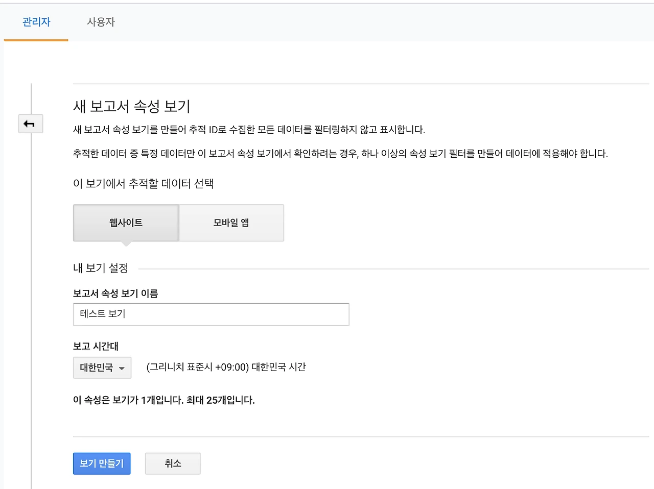Click the 최대 25개입니다 property limit notice
This screenshot has width=654, height=489.
[x=164, y=400]
